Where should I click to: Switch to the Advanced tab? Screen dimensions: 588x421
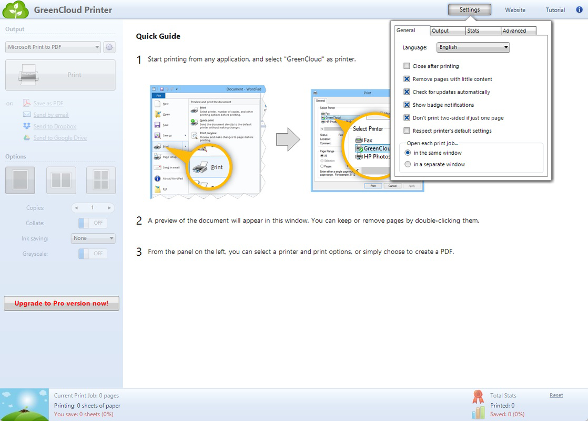click(519, 31)
